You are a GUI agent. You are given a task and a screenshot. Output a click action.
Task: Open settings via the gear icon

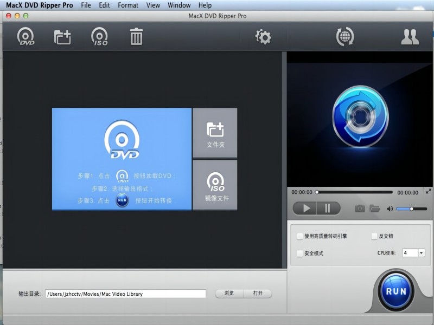[263, 37]
